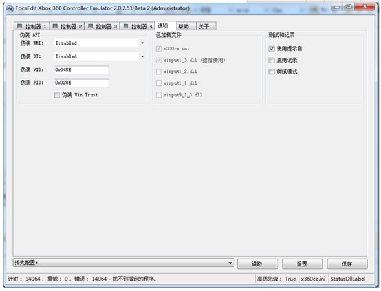Toggle the xinput1_3.dll checkbox
Image resolution: width=381 pixels, height=291 pixels.
[158, 60]
